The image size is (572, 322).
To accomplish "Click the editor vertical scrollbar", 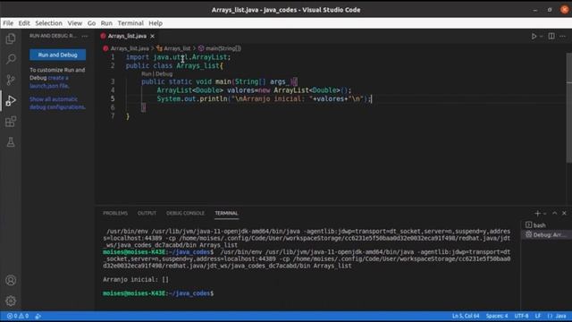I will click(x=569, y=107).
